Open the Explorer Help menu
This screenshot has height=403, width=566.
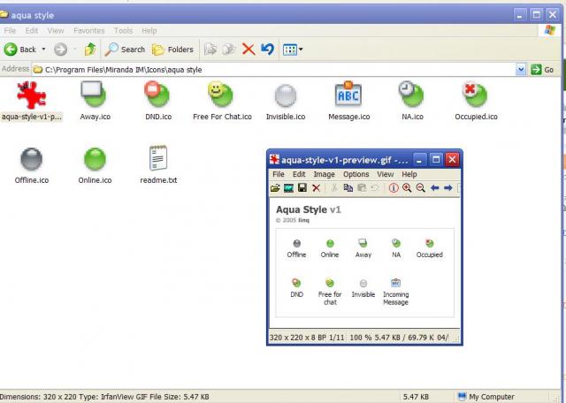click(x=149, y=31)
